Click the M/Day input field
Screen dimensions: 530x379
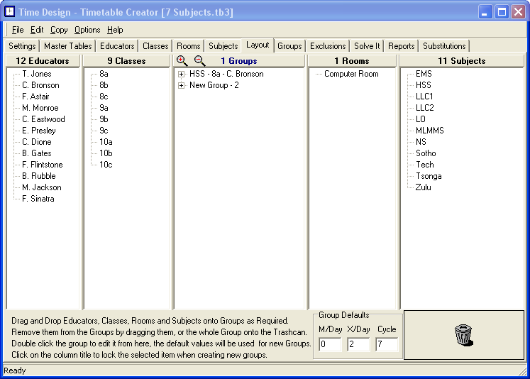(329, 345)
